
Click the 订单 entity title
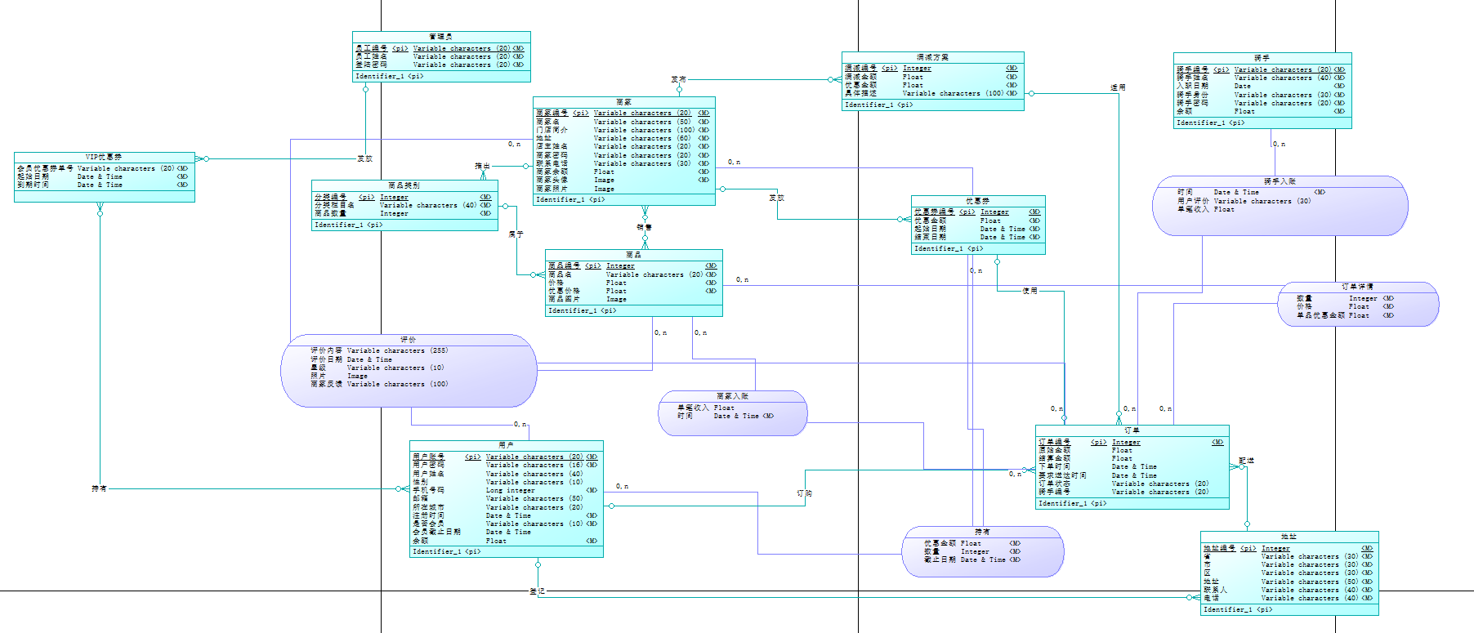[1132, 430]
